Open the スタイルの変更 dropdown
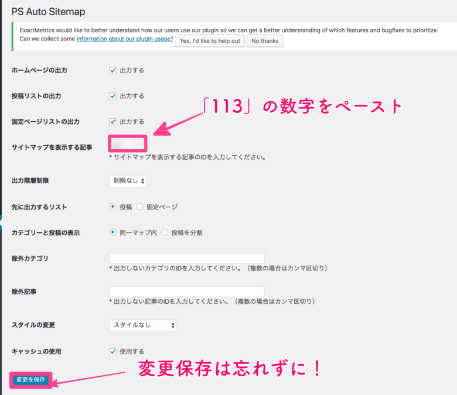The height and width of the screenshot is (395, 457). click(x=143, y=325)
